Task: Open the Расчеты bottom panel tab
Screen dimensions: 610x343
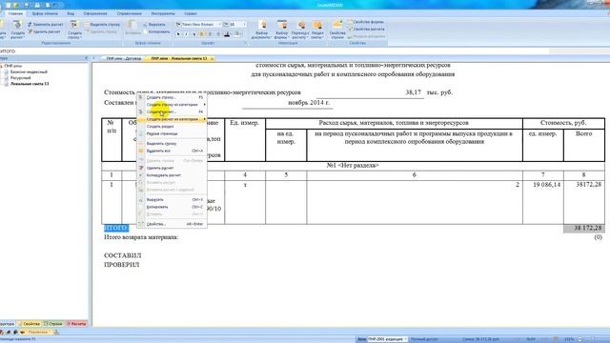Action: point(76,324)
